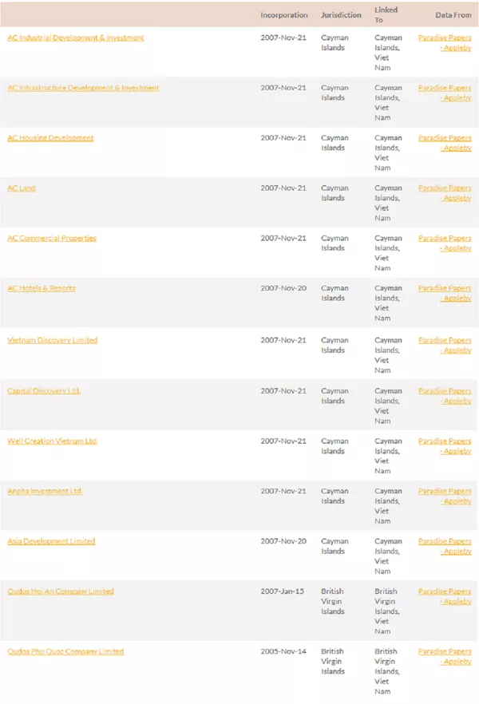Image resolution: width=479 pixels, height=704 pixels.
Task: Open the AC Land entity link
Action: (21, 188)
